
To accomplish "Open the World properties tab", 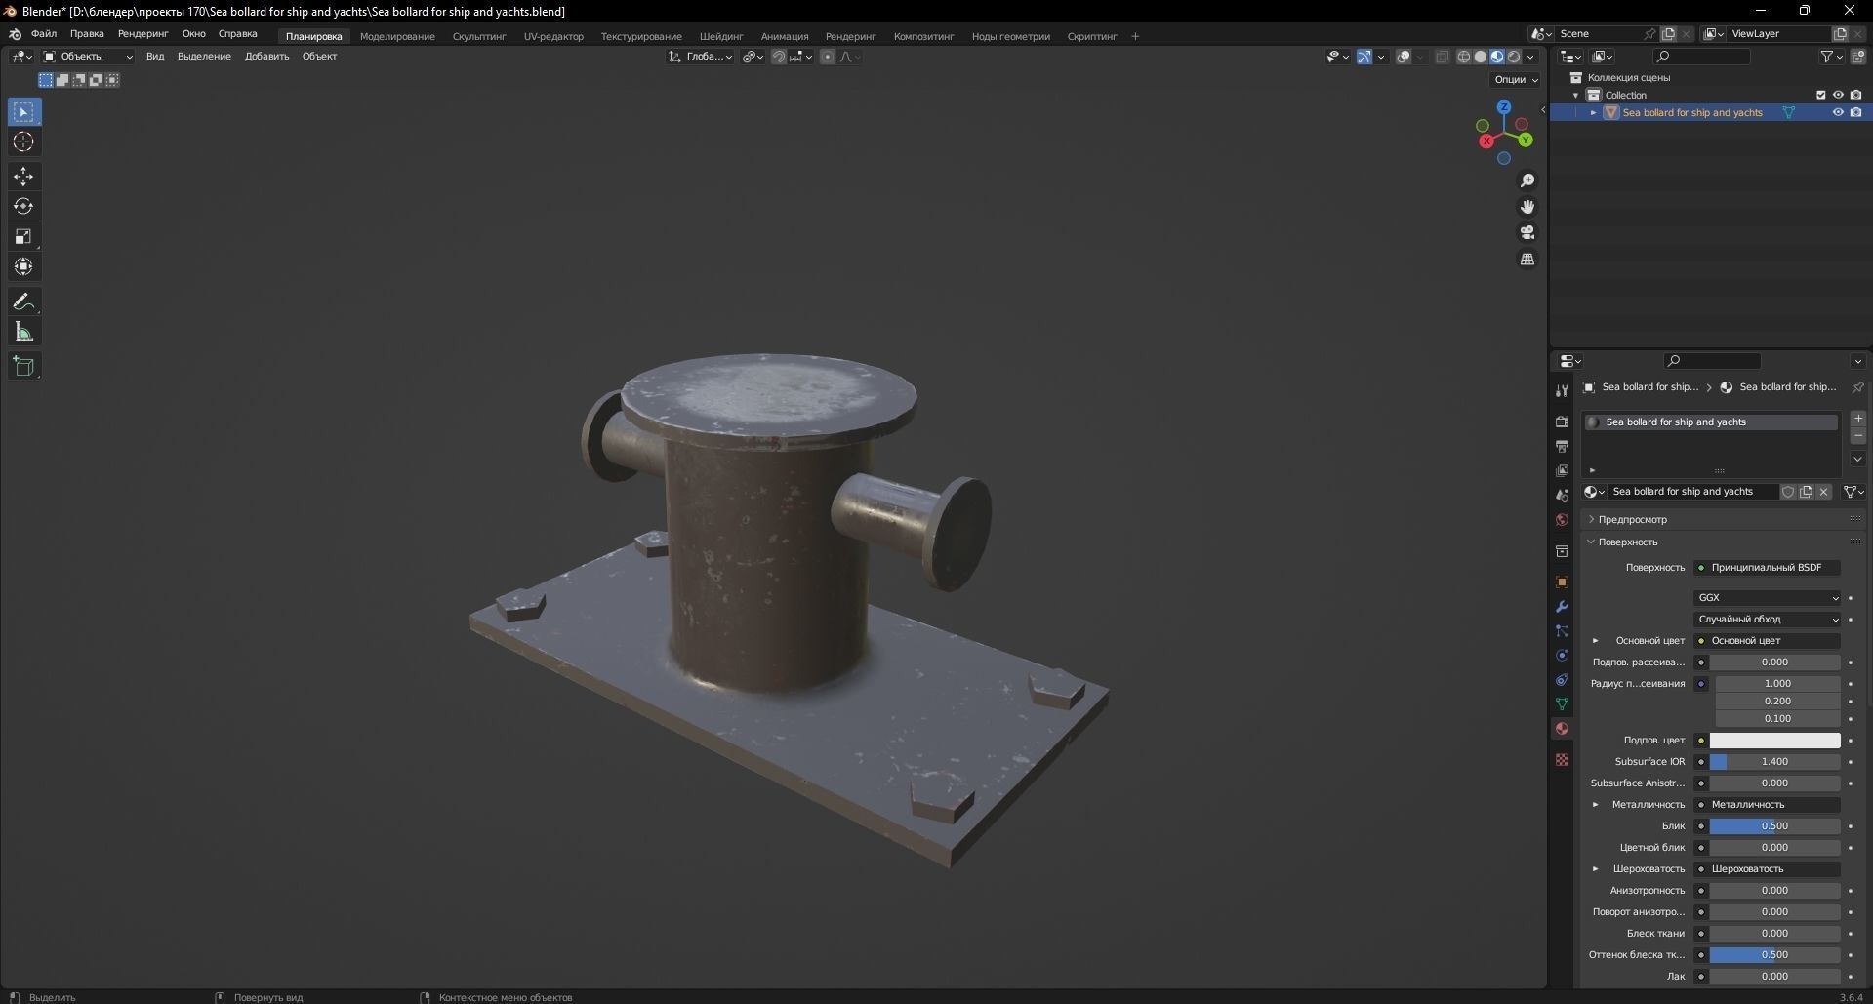I will [x=1562, y=520].
